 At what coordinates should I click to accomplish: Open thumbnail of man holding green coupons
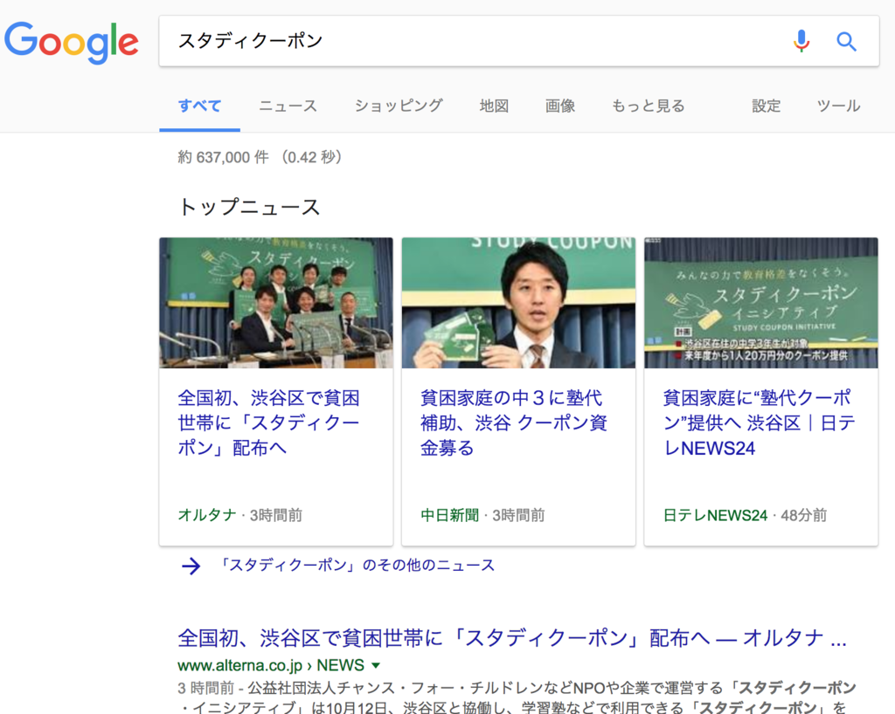point(518,303)
